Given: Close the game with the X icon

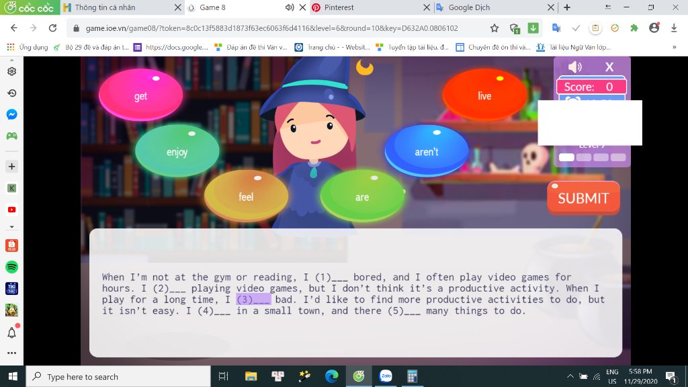Looking at the screenshot, I should pos(609,67).
